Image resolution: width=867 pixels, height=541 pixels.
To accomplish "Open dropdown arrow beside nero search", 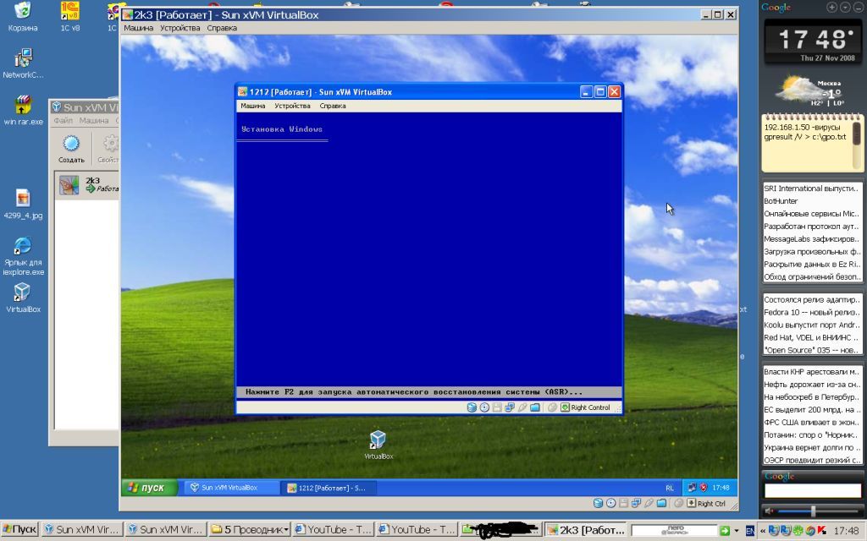I will point(736,531).
